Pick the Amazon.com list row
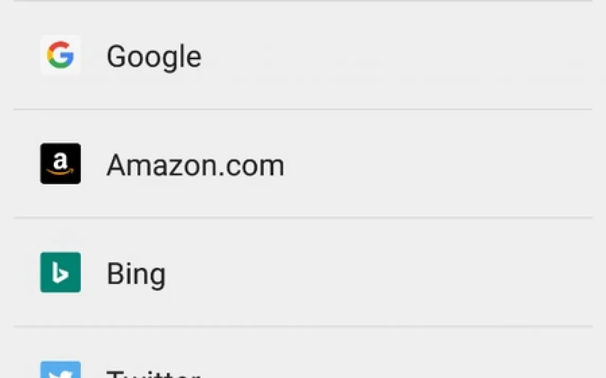The image size is (606, 378). (x=302, y=164)
